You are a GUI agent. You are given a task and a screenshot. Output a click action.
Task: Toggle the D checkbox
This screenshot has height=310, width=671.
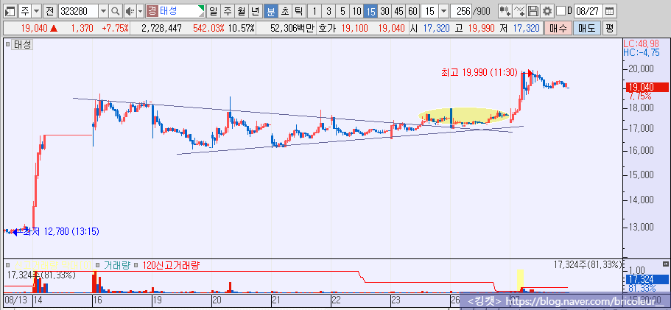coord(561,11)
